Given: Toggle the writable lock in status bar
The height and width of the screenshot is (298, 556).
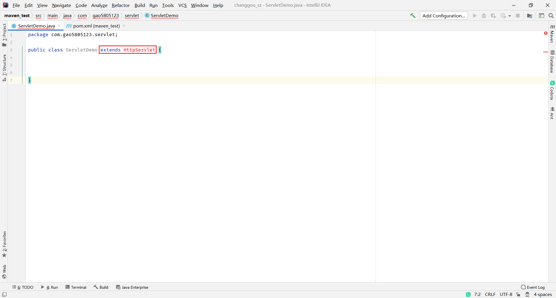Looking at the screenshot, I should click(x=518, y=295).
